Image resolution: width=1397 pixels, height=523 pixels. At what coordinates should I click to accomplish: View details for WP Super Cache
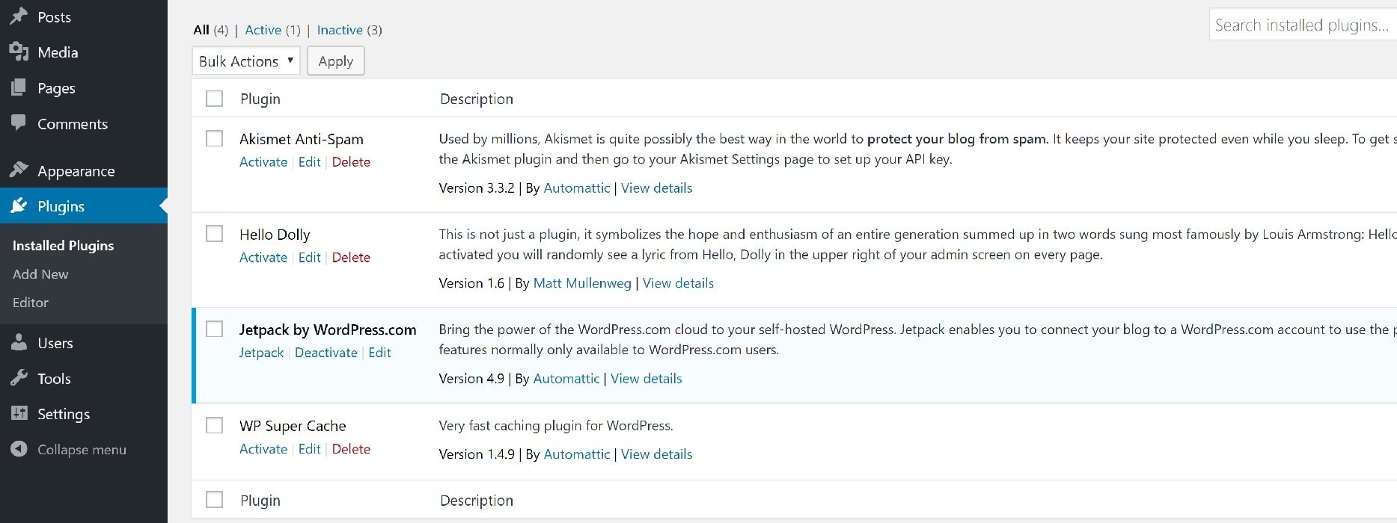[x=656, y=454]
